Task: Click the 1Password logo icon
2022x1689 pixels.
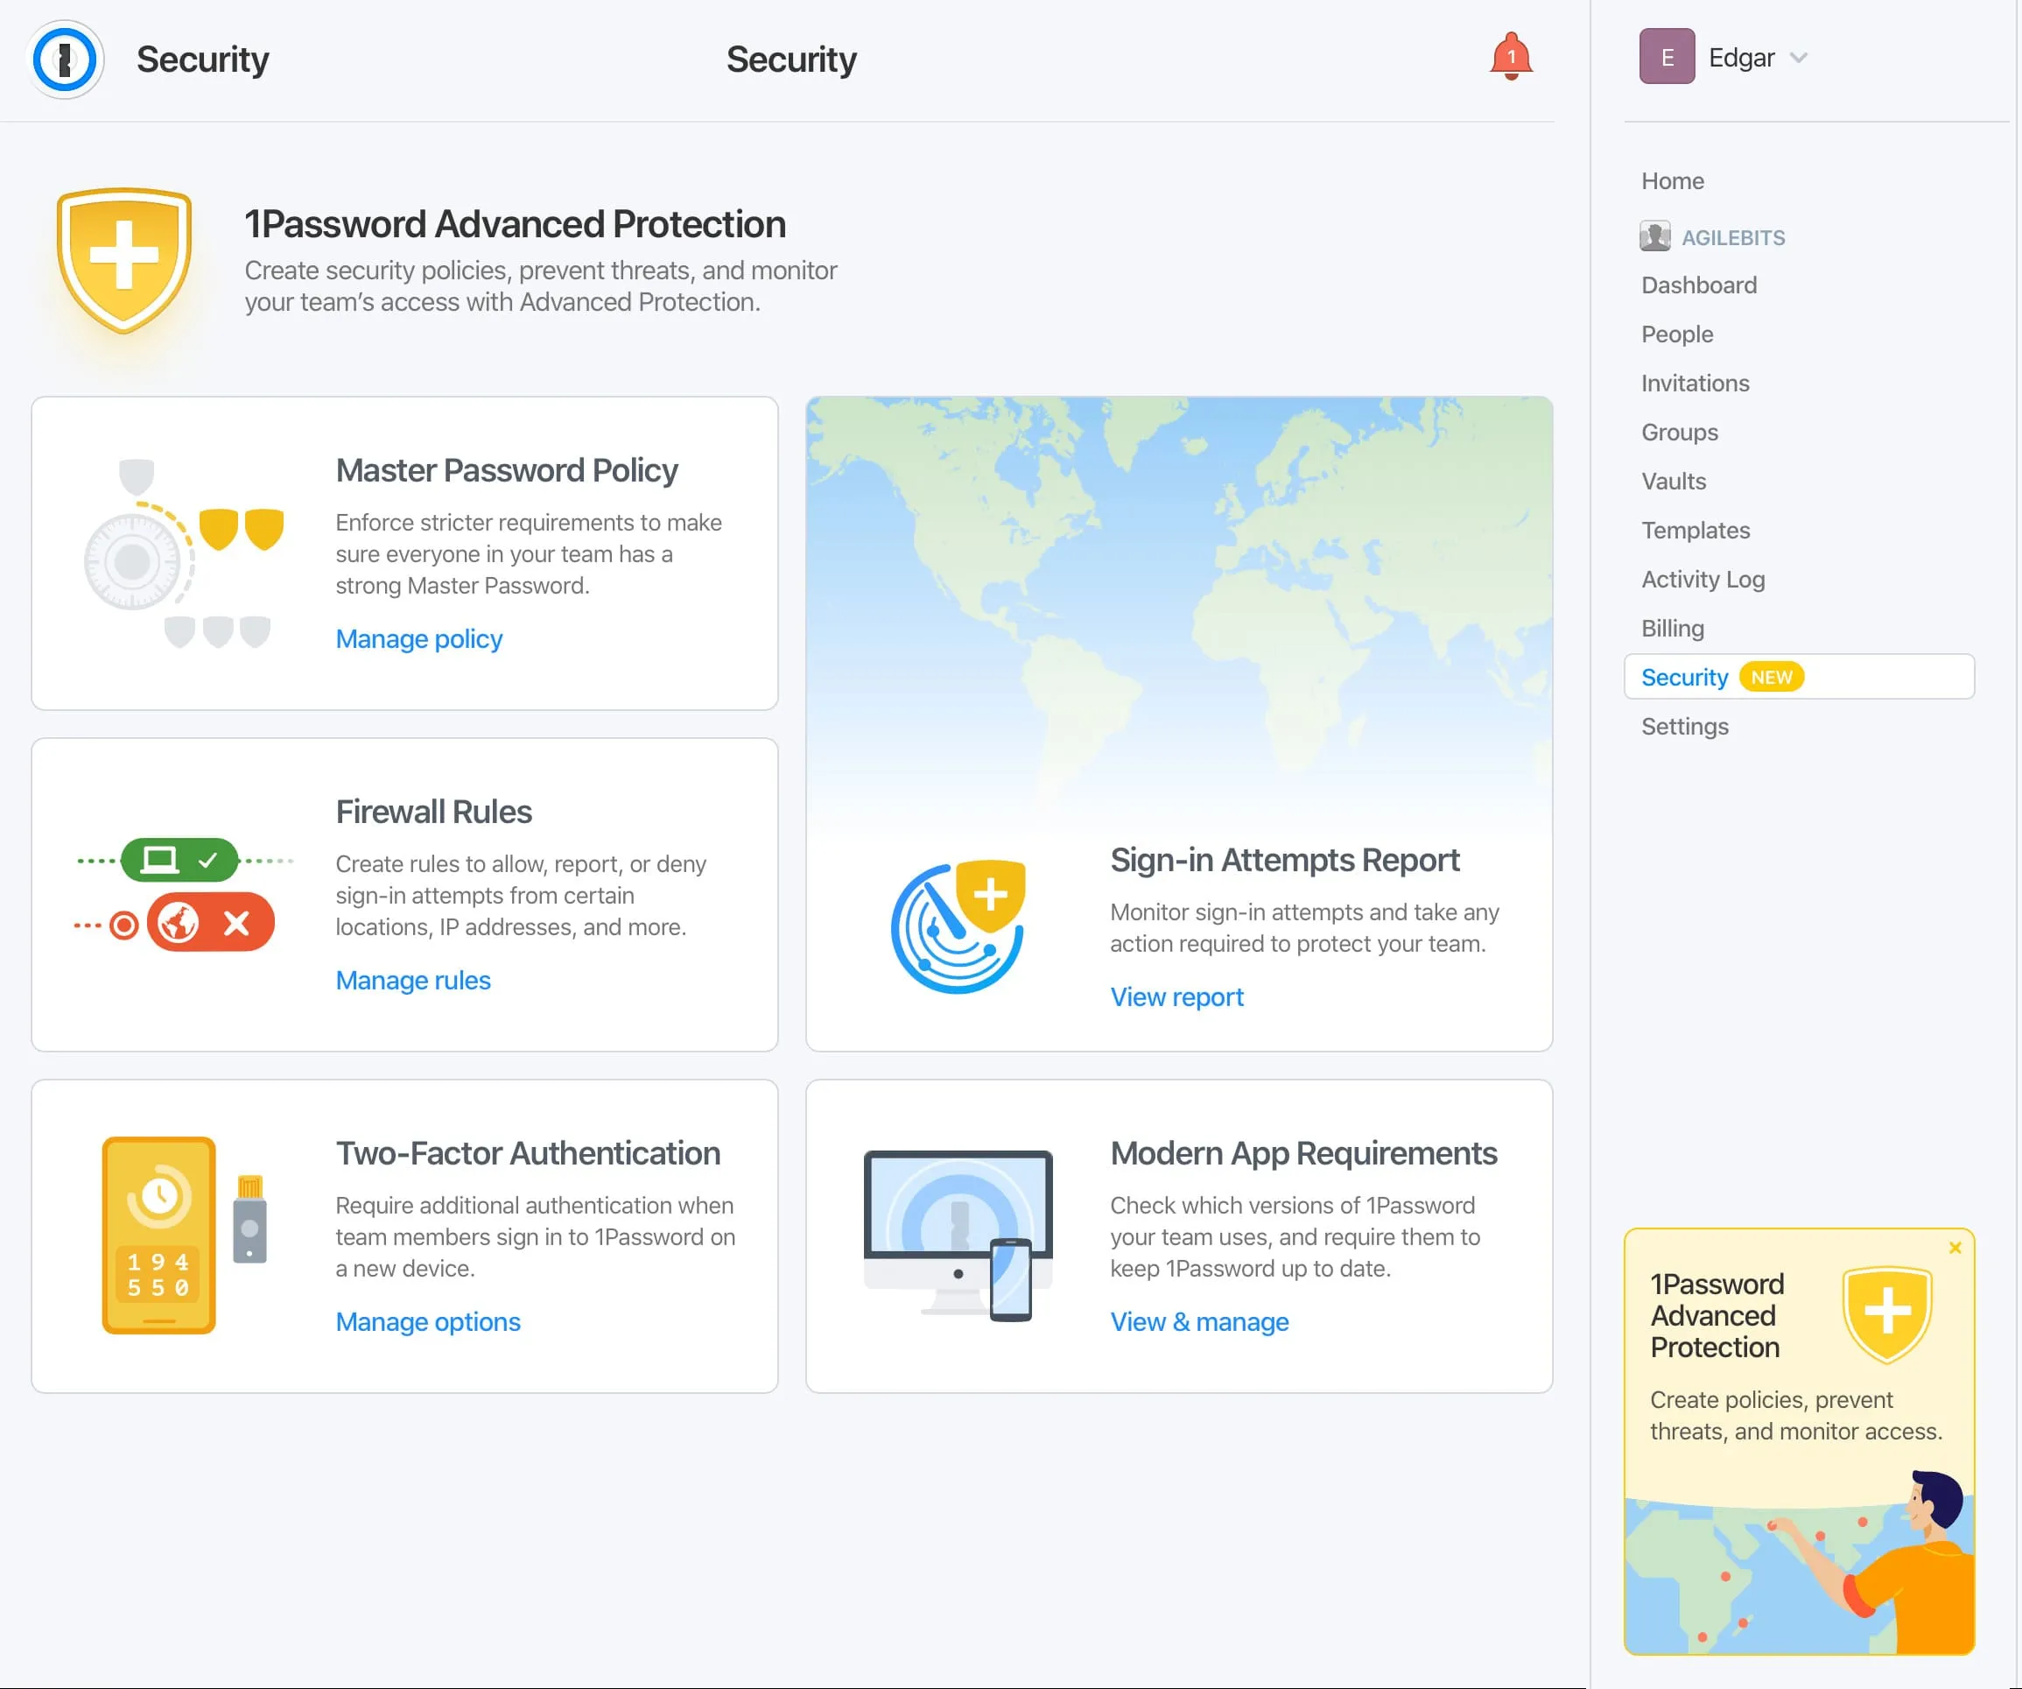Action: coord(65,59)
